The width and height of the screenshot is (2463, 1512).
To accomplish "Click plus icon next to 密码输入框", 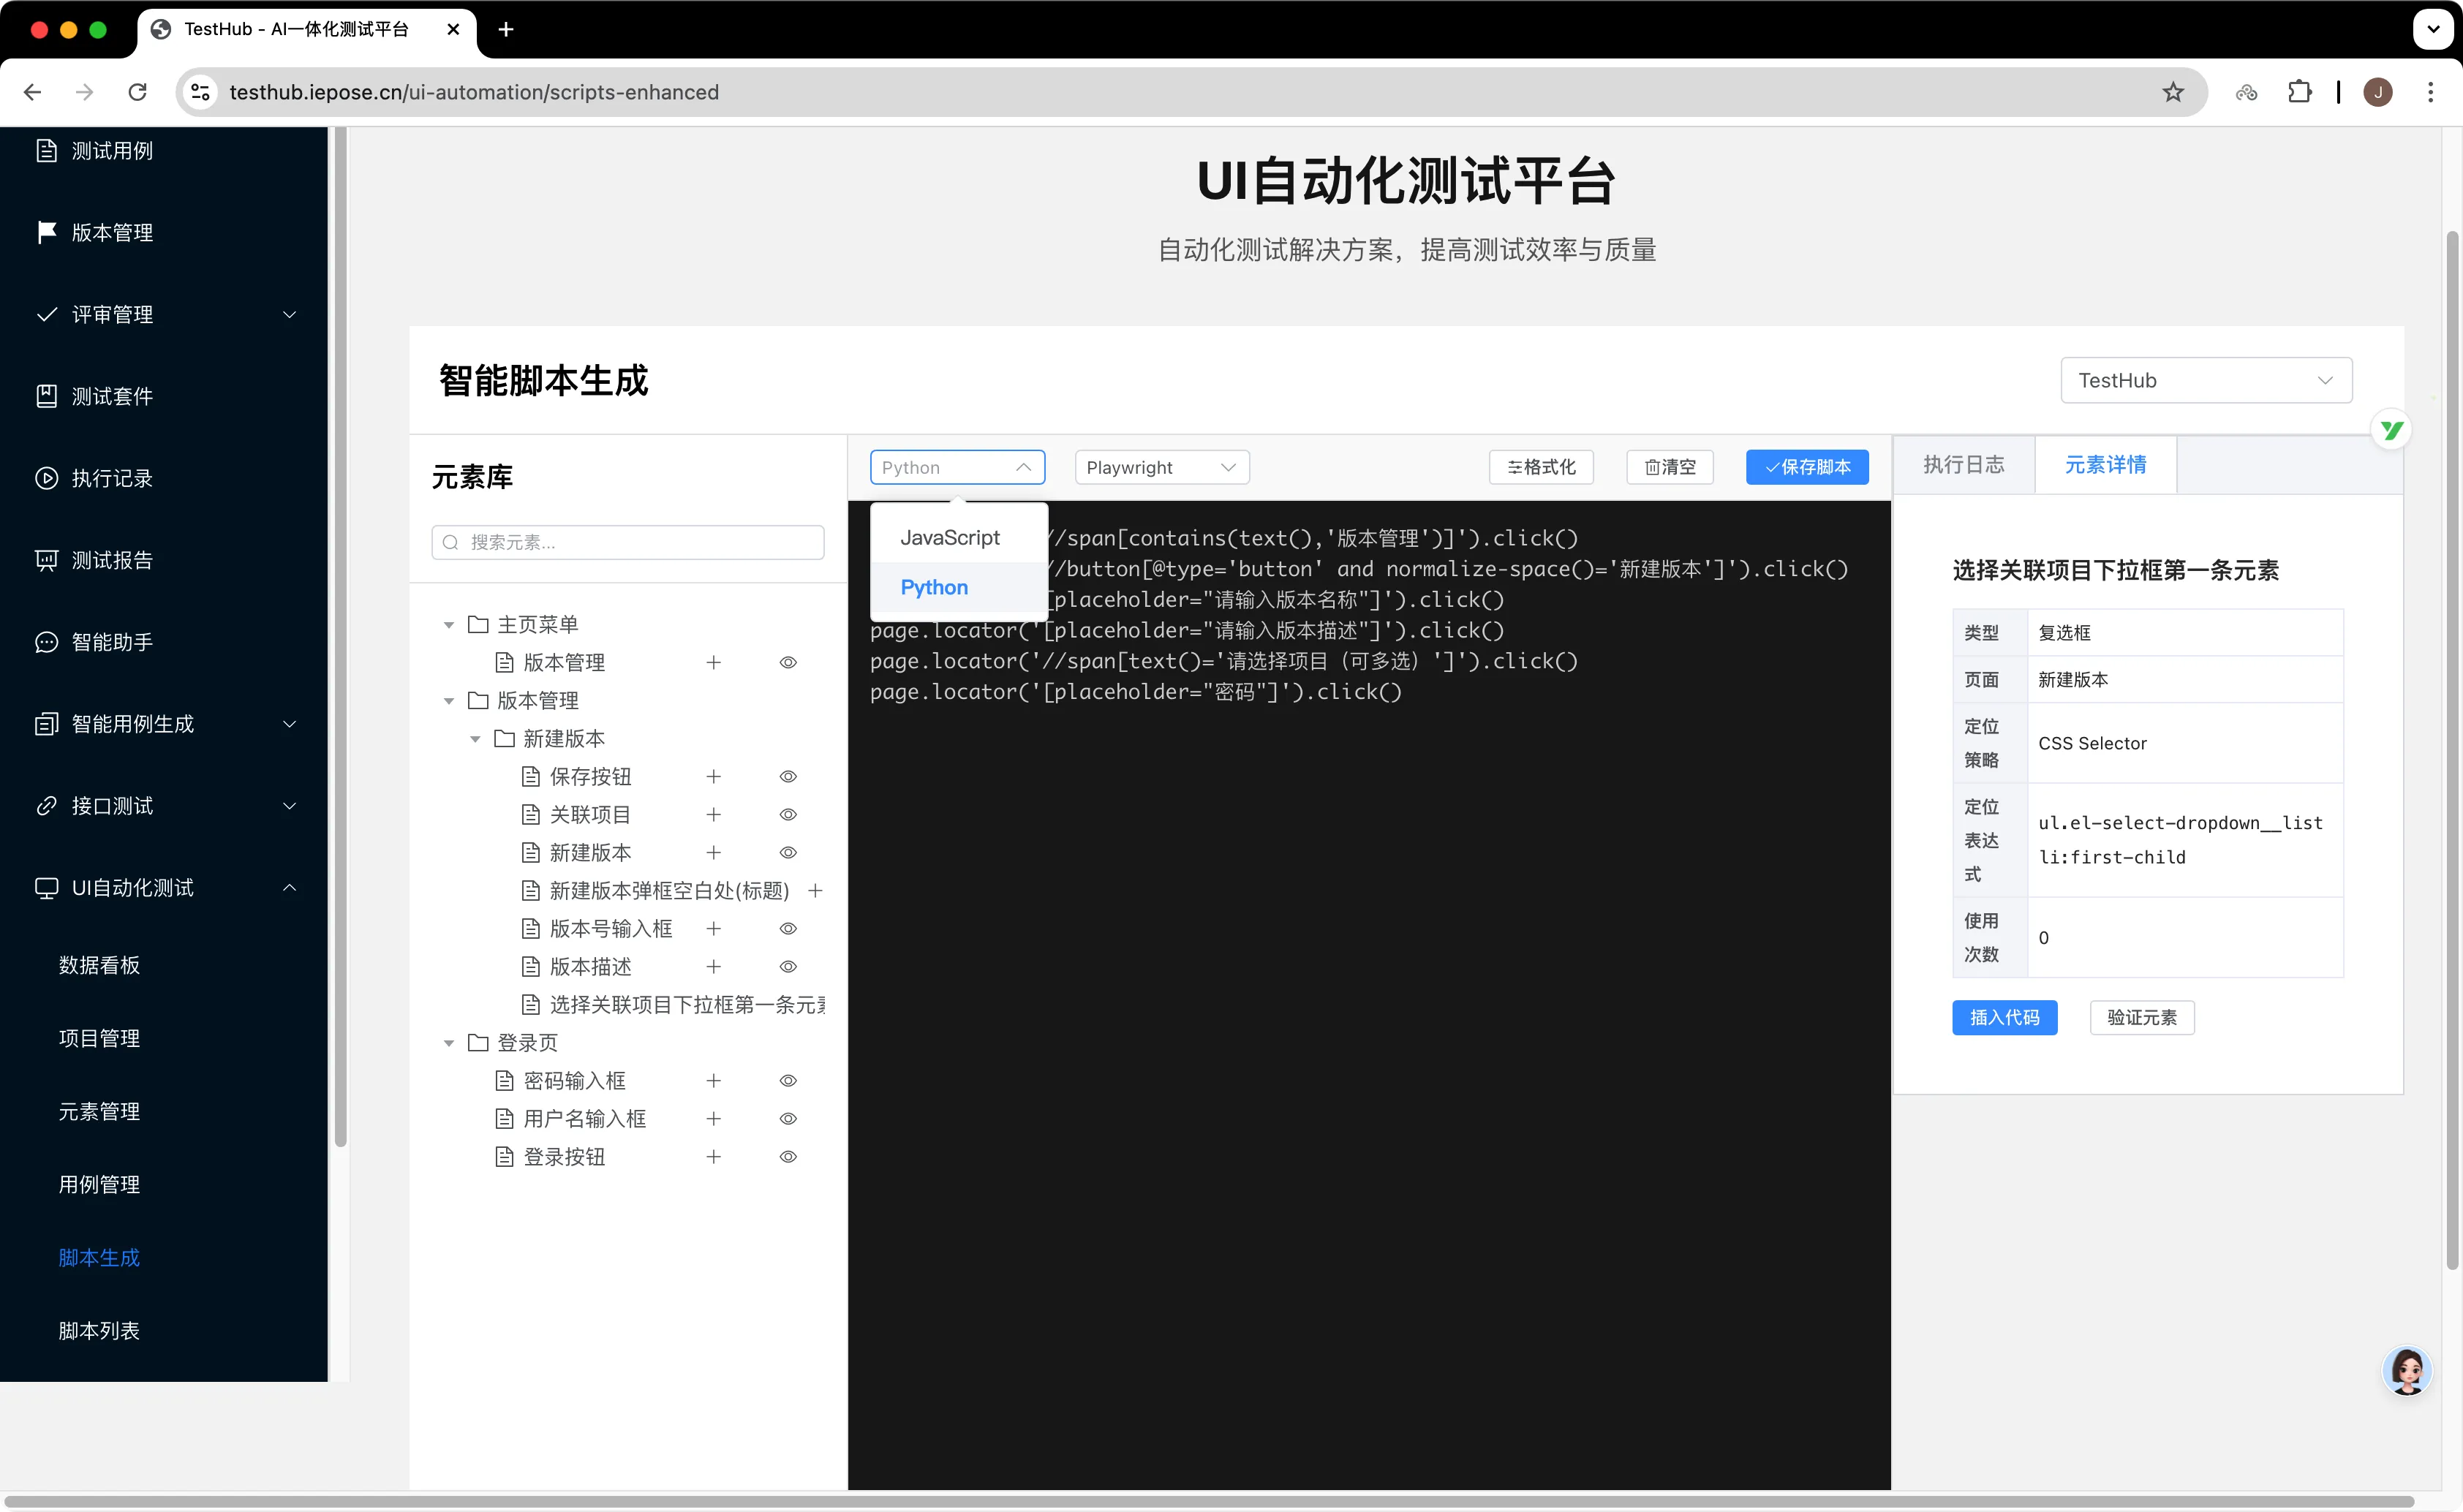I will pos(713,1080).
